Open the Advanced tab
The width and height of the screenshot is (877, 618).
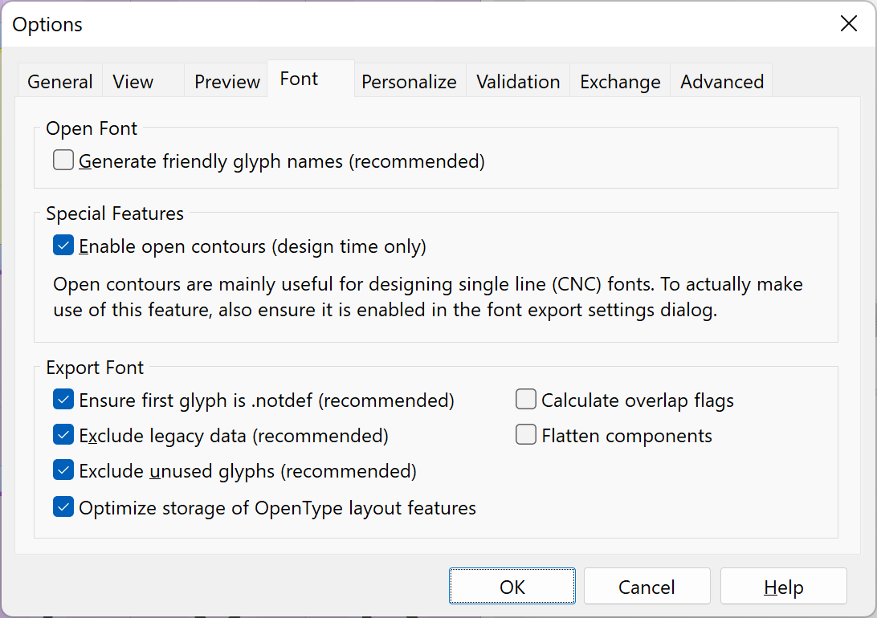click(x=721, y=82)
